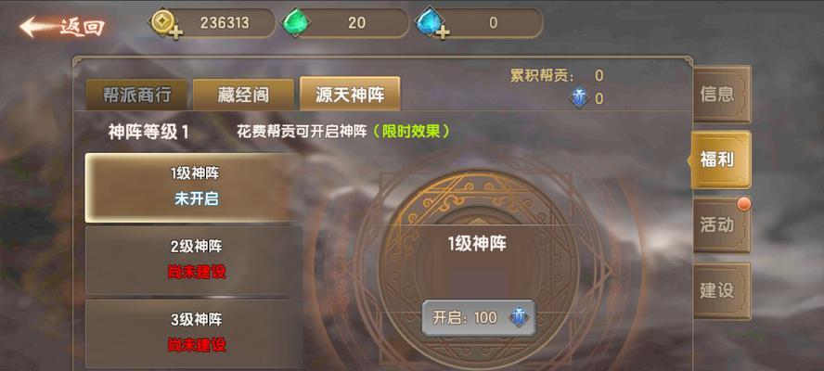Add gold coins via coin plus icon

(166, 25)
